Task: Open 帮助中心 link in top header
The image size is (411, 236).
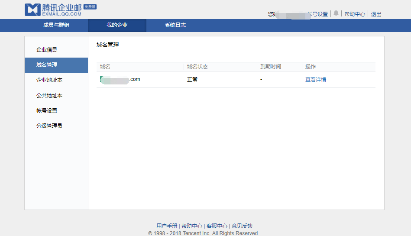Action: [355, 14]
